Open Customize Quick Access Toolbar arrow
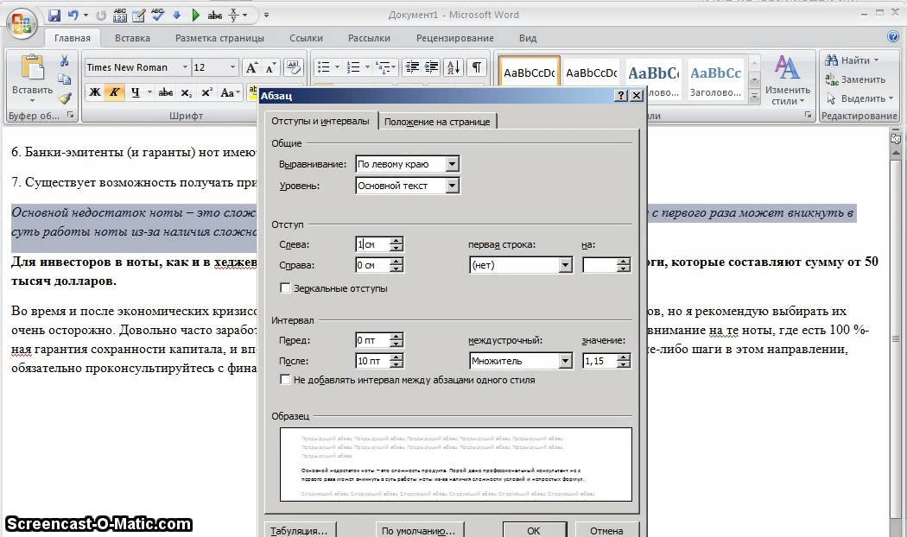Viewport: 907px width, 537px height. click(267, 16)
